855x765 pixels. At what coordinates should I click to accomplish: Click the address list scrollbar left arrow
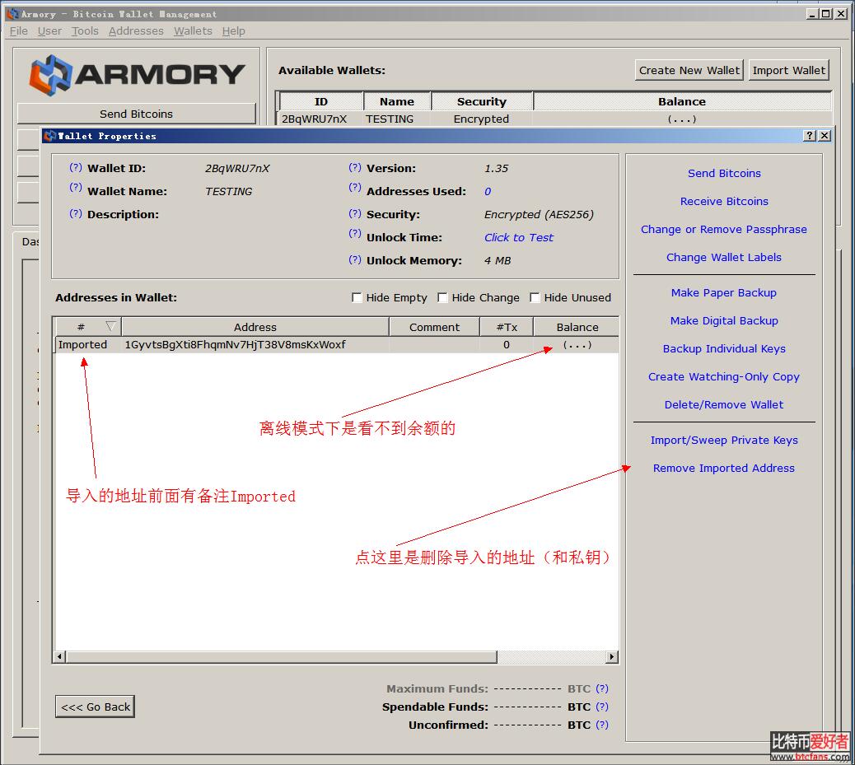pos(60,656)
